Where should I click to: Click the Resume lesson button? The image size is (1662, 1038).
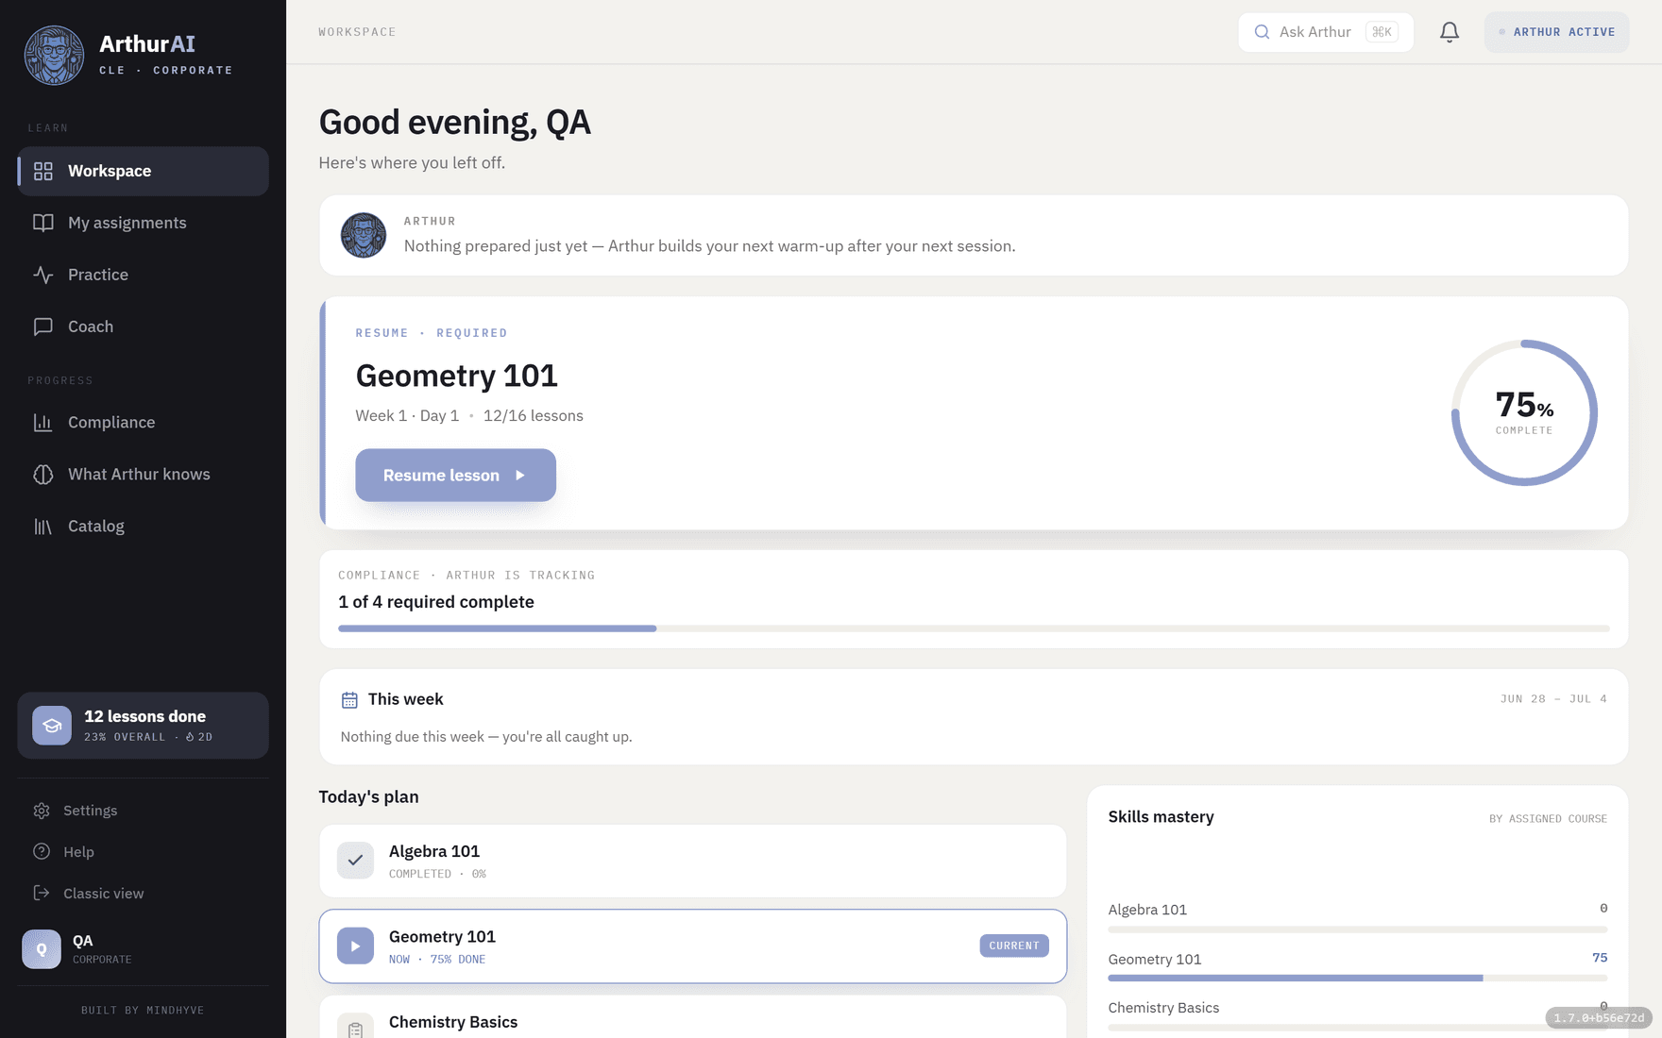click(x=455, y=476)
